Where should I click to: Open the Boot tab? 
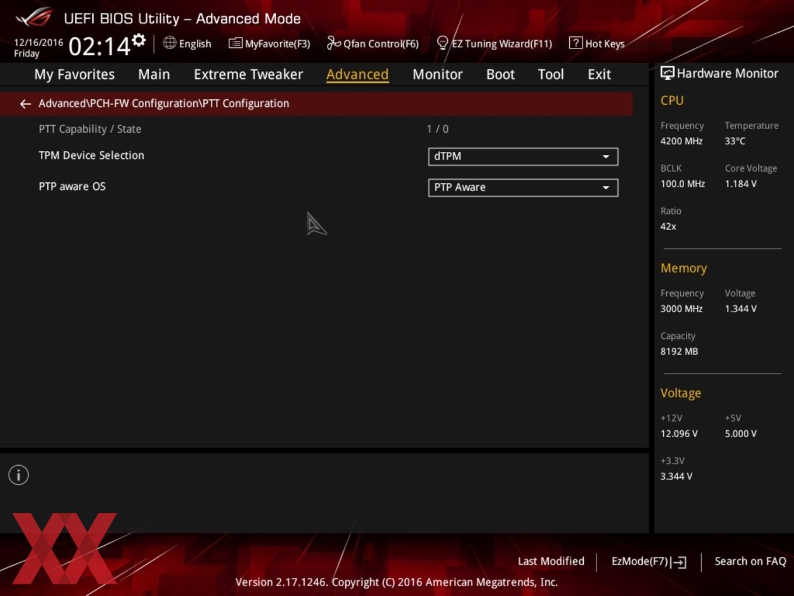click(x=500, y=74)
